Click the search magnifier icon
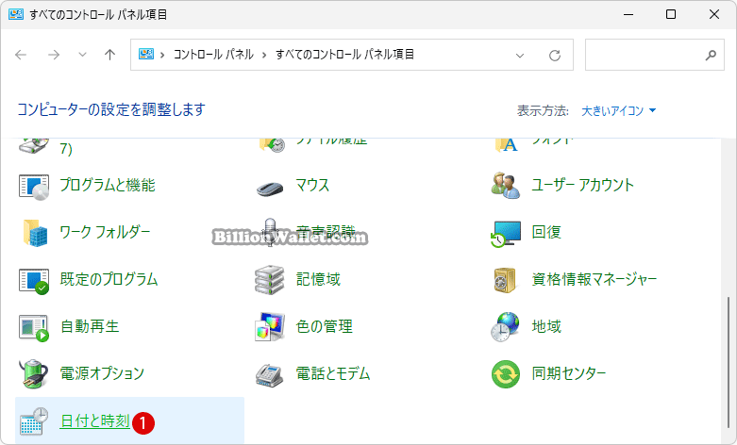The image size is (737, 445). pyautogui.click(x=711, y=55)
